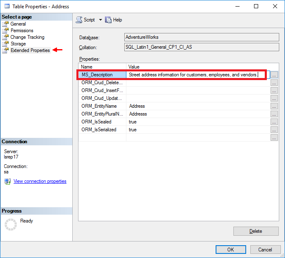285x258 pixels.
Task: Click the Help toolbar icon
Action: pyautogui.click(x=109, y=20)
